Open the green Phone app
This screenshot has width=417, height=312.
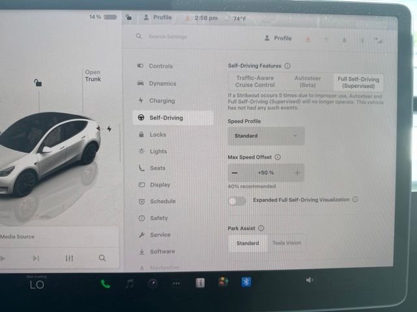pyautogui.click(x=106, y=284)
